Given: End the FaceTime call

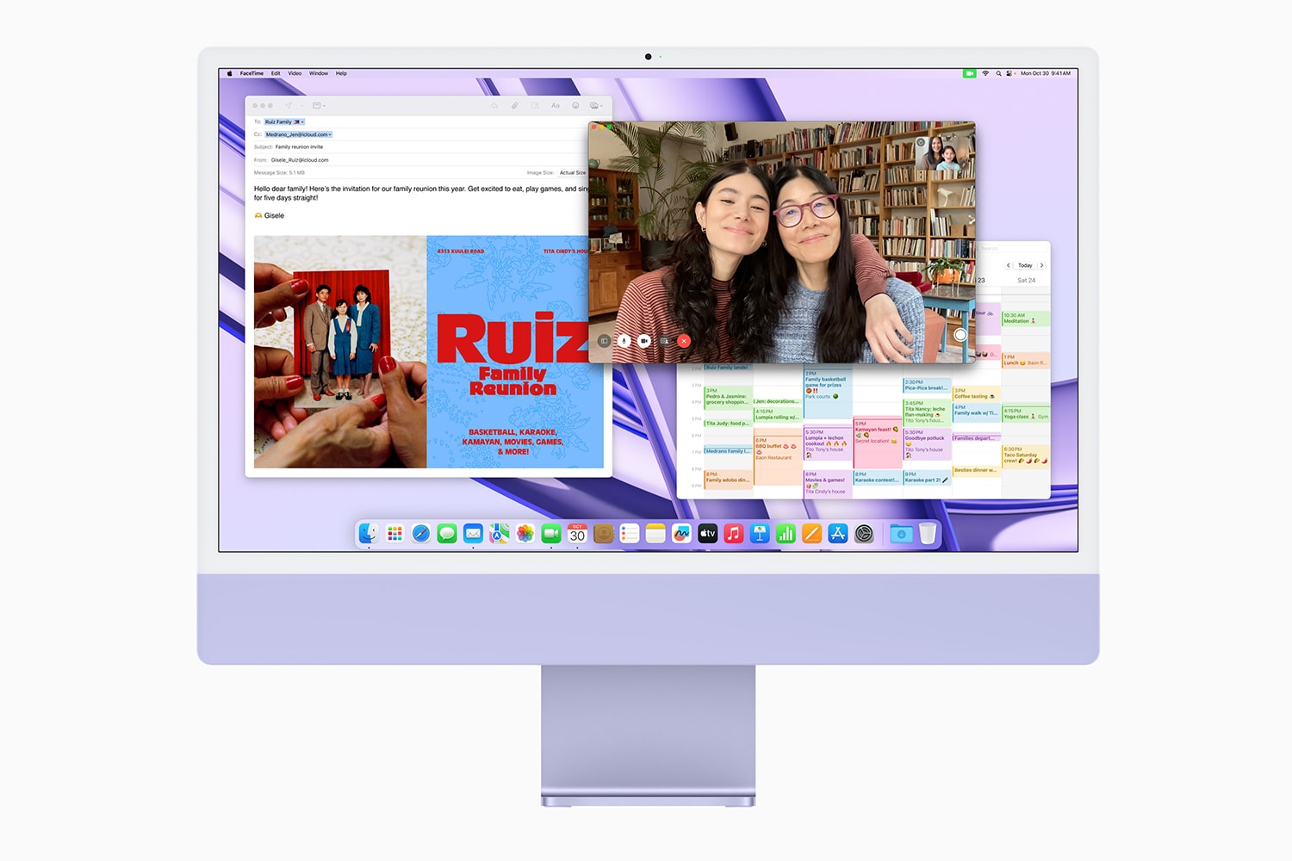Looking at the screenshot, I should coord(684,341).
